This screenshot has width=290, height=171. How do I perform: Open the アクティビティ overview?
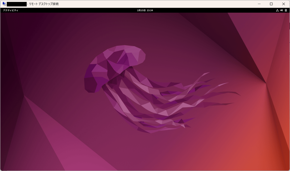pyautogui.click(x=10, y=10)
